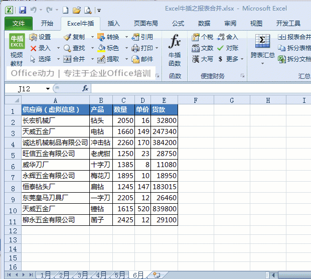This screenshot has height=279, width=311.
Task: Switch to the 公式 ribbon tab
Action: tap(178, 24)
